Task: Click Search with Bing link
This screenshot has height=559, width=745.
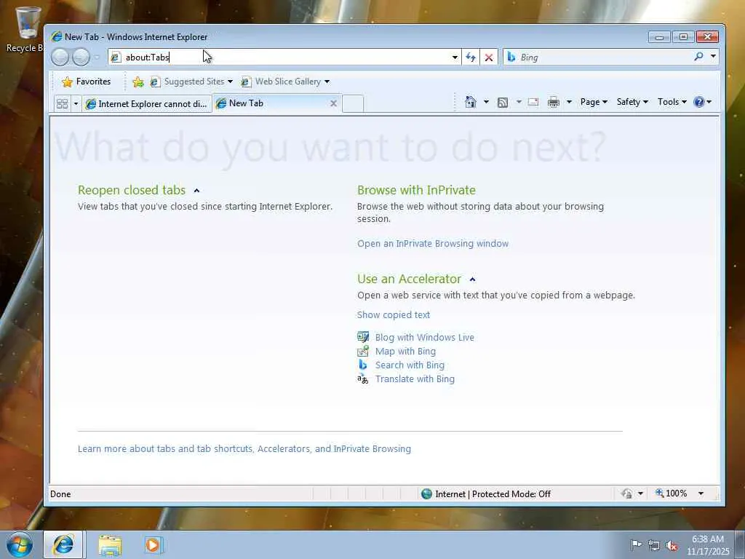Action: [x=410, y=365]
